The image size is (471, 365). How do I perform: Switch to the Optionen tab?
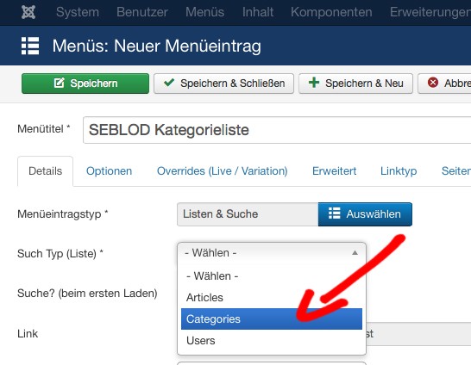tap(109, 171)
